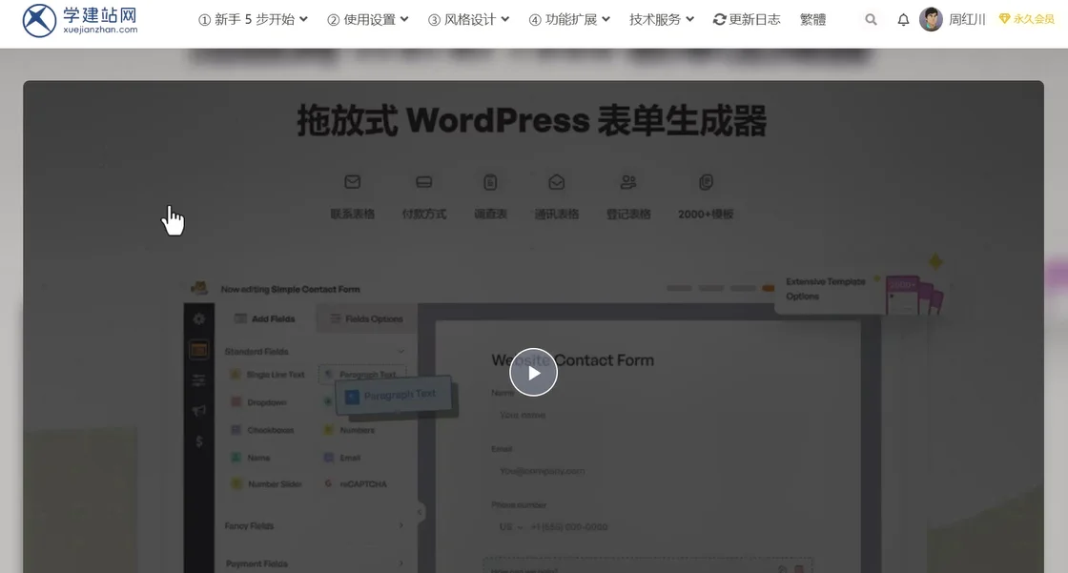Image resolution: width=1068 pixels, height=573 pixels.
Task: Select the 通讯表格 open-envelope icon
Action: tap(556, 182)
